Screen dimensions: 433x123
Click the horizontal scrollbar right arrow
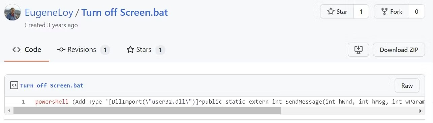click(420, 111)
